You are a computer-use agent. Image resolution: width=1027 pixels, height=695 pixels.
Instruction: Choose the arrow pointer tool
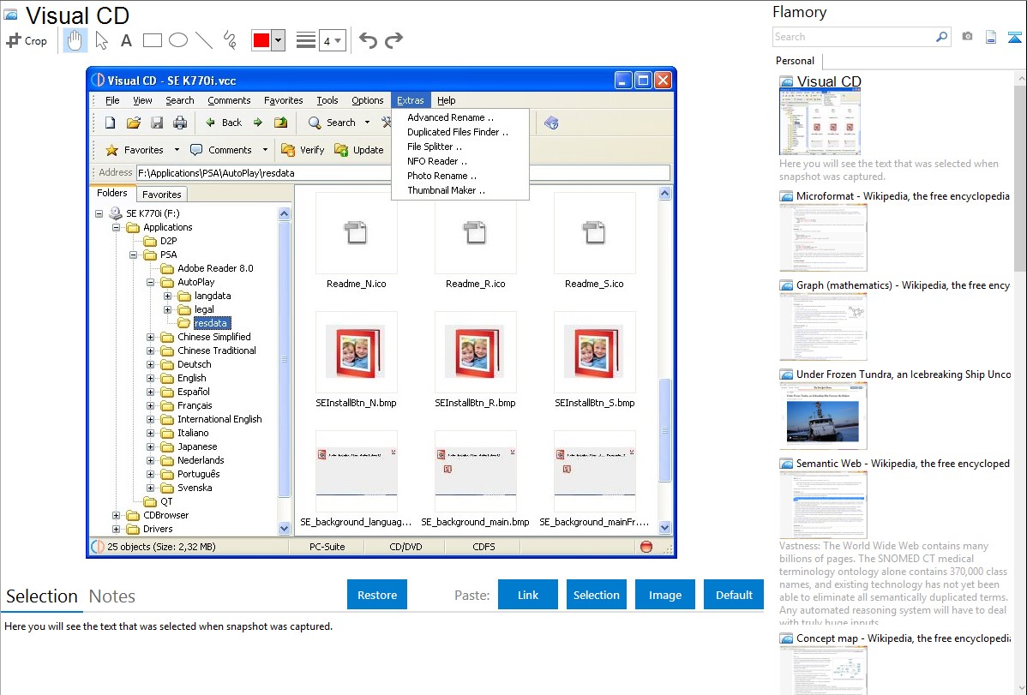pos(101,40)
